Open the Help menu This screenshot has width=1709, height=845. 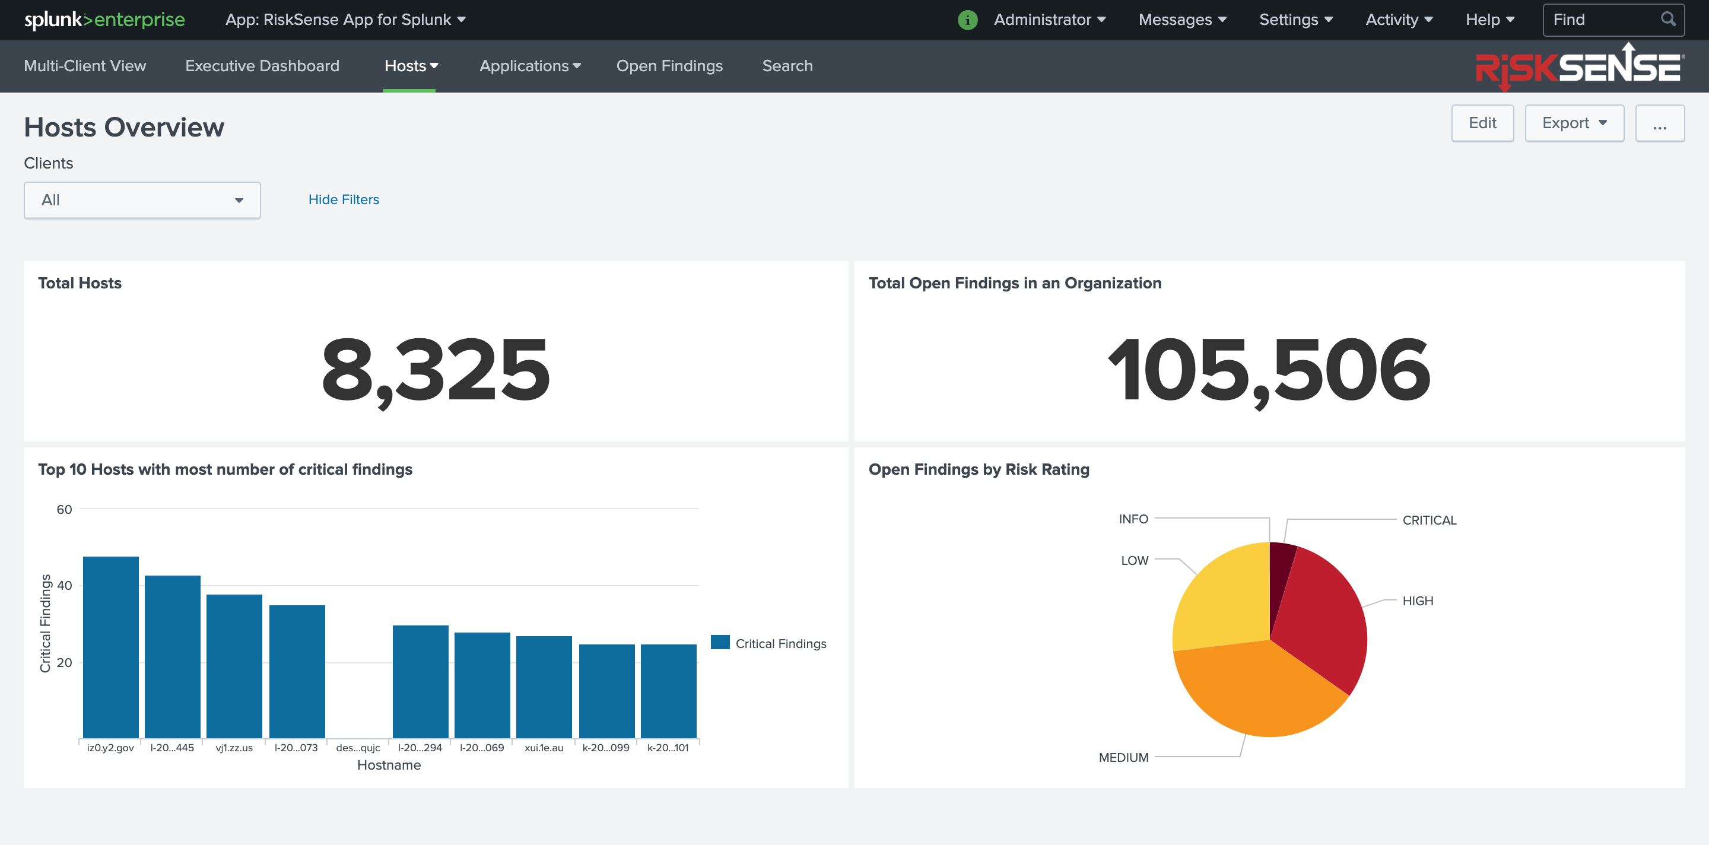[1489, 20]
